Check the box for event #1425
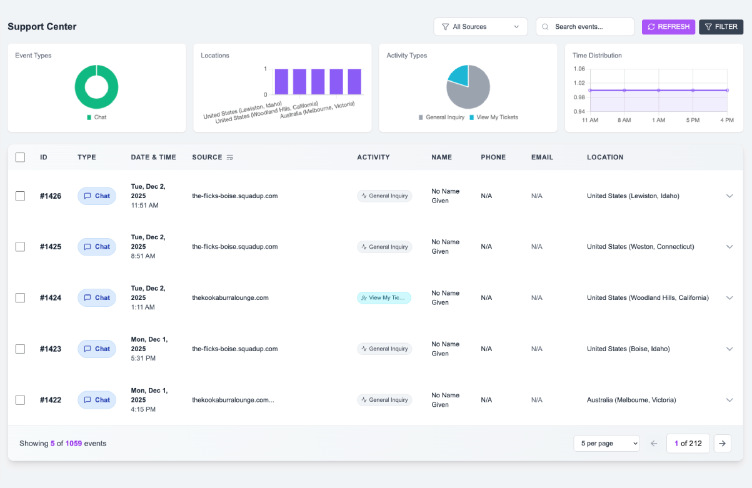 pos(20,247)
